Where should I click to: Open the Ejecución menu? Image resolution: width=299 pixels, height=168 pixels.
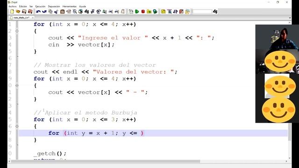(41, 6)
